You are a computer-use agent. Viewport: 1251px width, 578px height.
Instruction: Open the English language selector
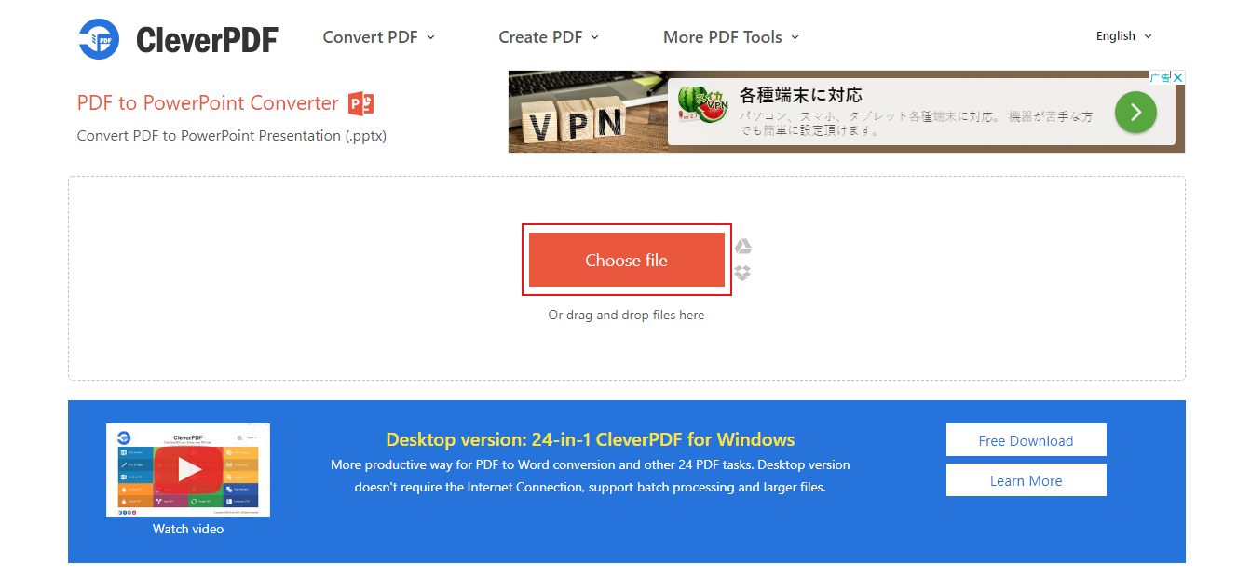(1124, 36)
